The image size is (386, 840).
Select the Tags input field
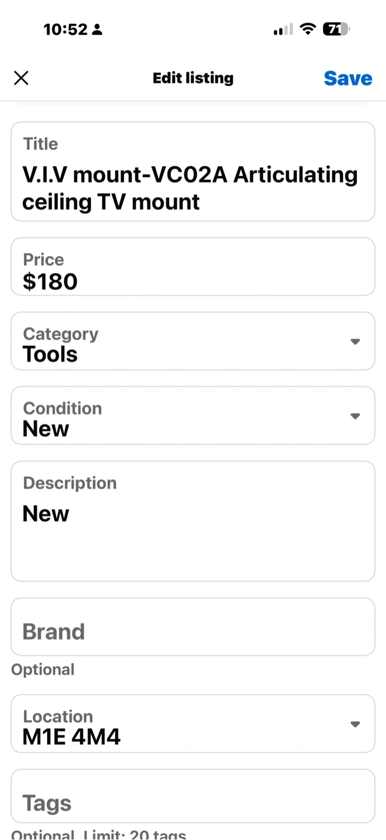tap(192, 803)
